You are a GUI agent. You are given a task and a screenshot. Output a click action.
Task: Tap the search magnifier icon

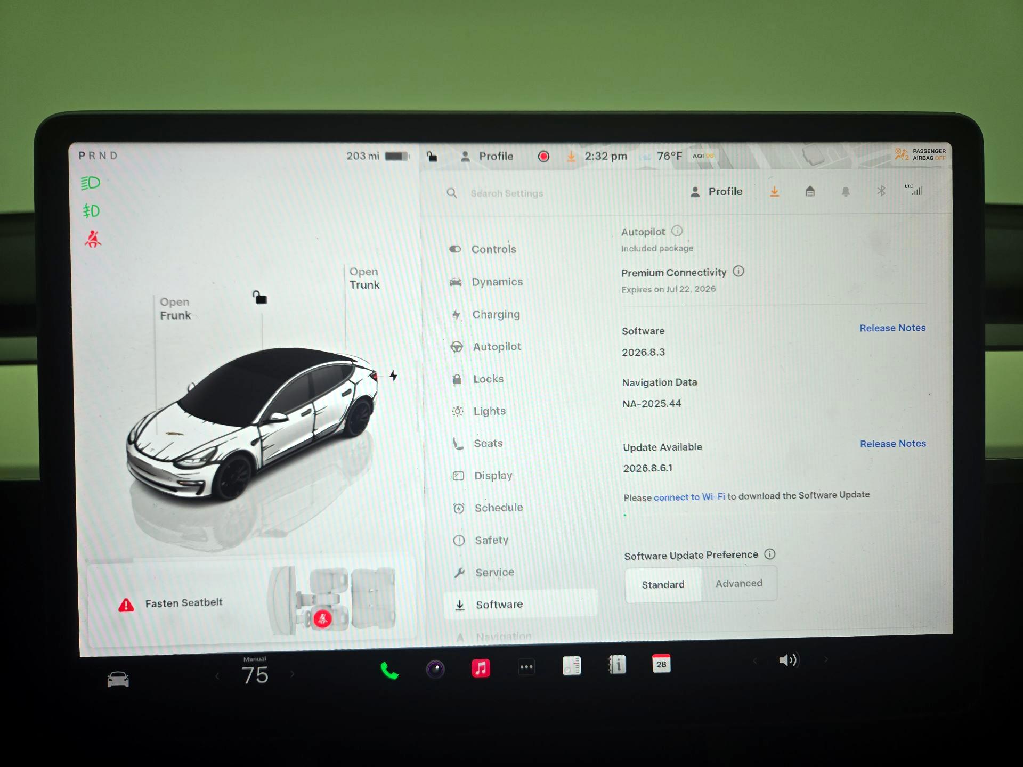pos(452,193)
